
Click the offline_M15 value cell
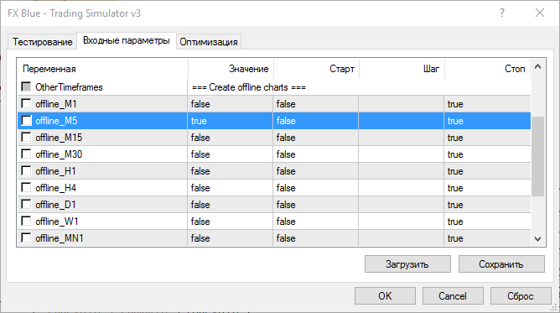(230, 138)
